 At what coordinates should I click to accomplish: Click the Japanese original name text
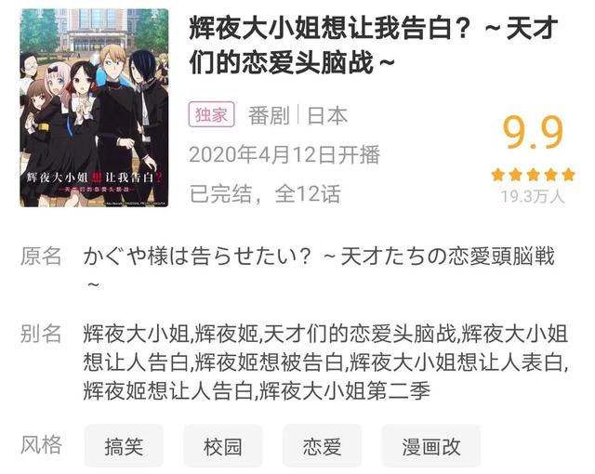point(319,268)
